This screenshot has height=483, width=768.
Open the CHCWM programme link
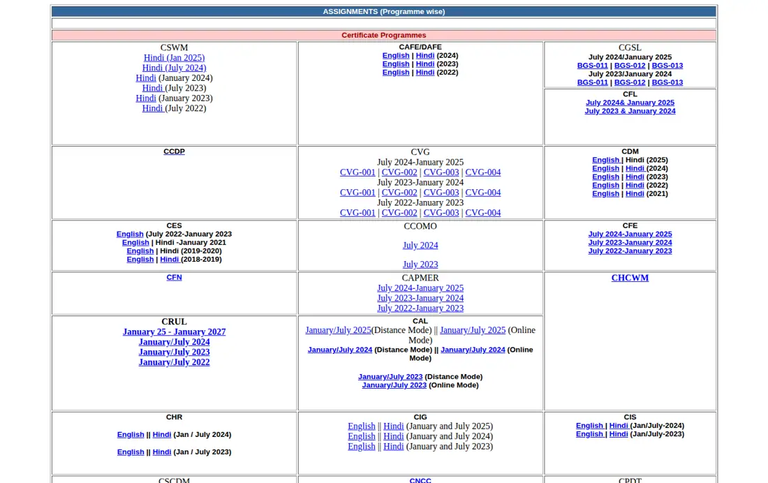click(x=630, y=278)
